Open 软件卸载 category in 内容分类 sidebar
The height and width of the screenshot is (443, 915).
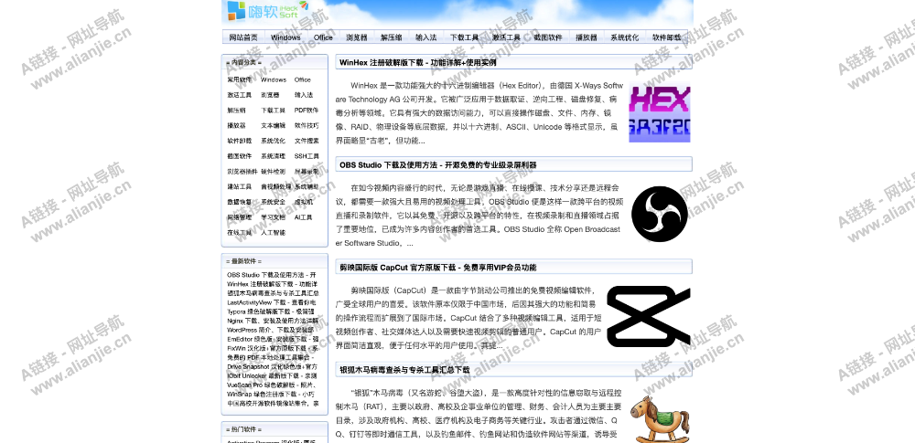click(x=240, y=141)
